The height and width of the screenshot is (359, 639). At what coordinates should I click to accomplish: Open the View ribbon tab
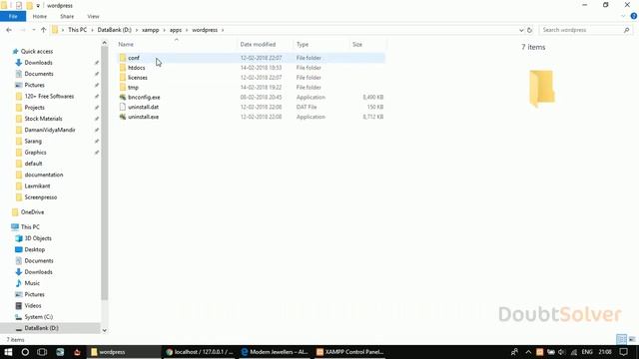coord(93,16)
